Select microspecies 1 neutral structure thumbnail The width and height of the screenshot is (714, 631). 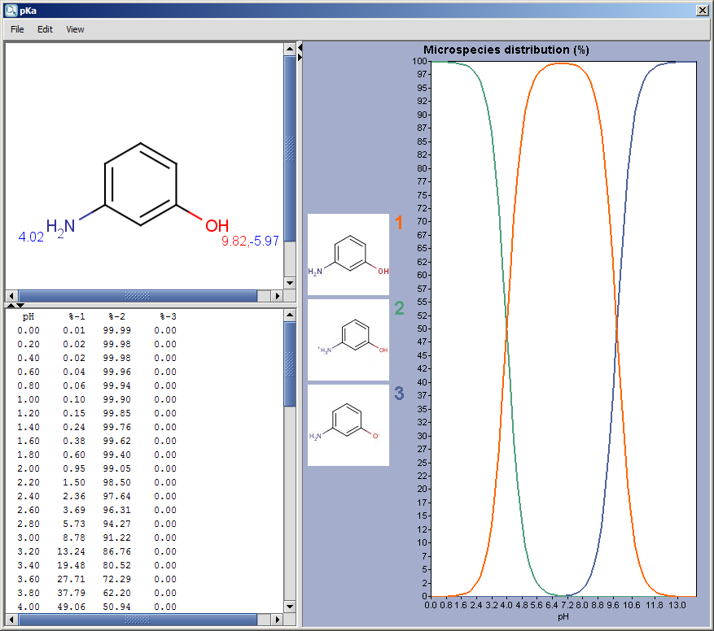pos(348,255)
